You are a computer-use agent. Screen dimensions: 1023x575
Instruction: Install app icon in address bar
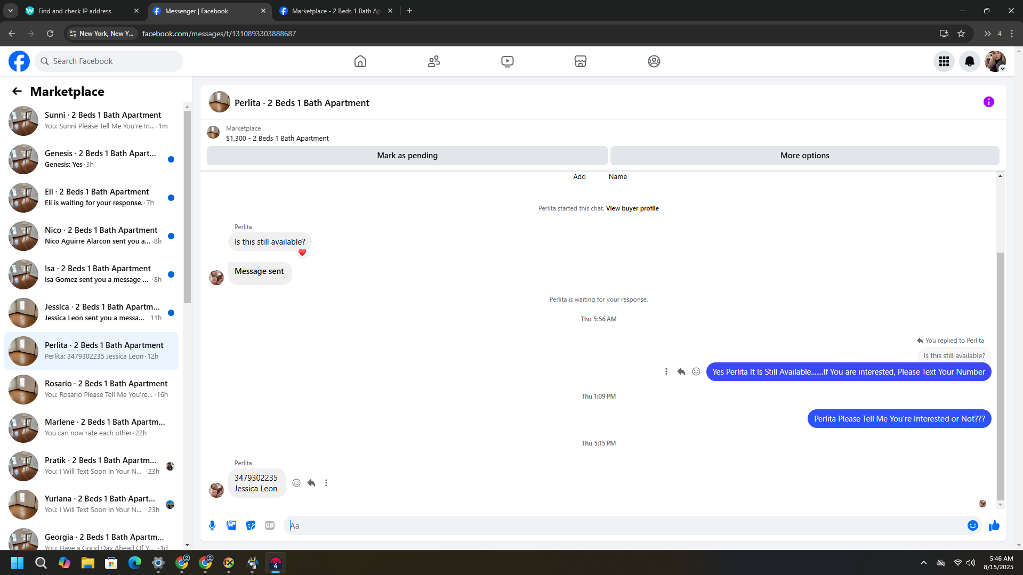coord(944,34)
